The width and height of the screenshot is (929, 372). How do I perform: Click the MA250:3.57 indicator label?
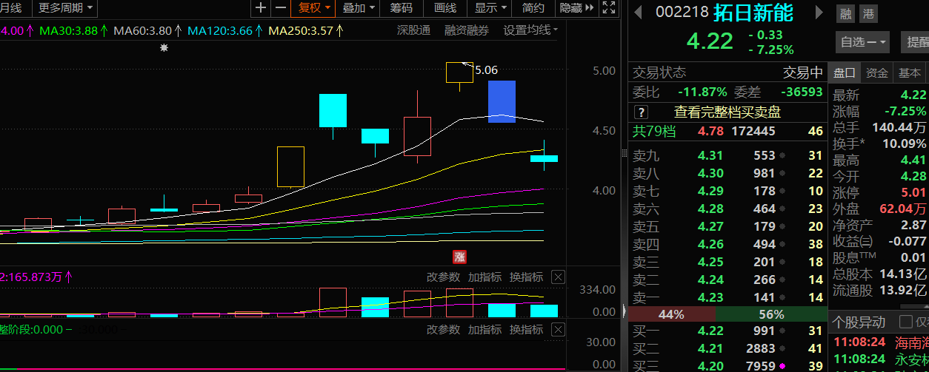305,31
